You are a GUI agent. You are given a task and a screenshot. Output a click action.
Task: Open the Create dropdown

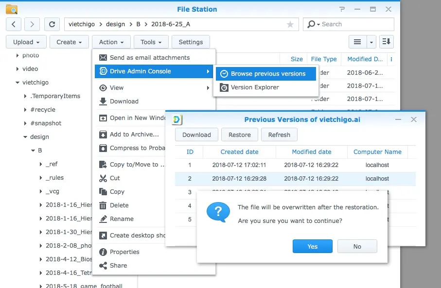tap(69, 42)
